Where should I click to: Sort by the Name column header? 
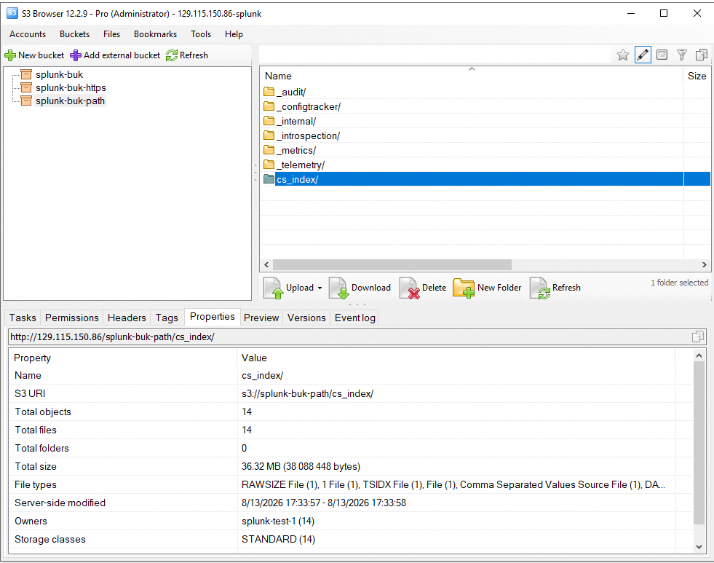[472, 76]
